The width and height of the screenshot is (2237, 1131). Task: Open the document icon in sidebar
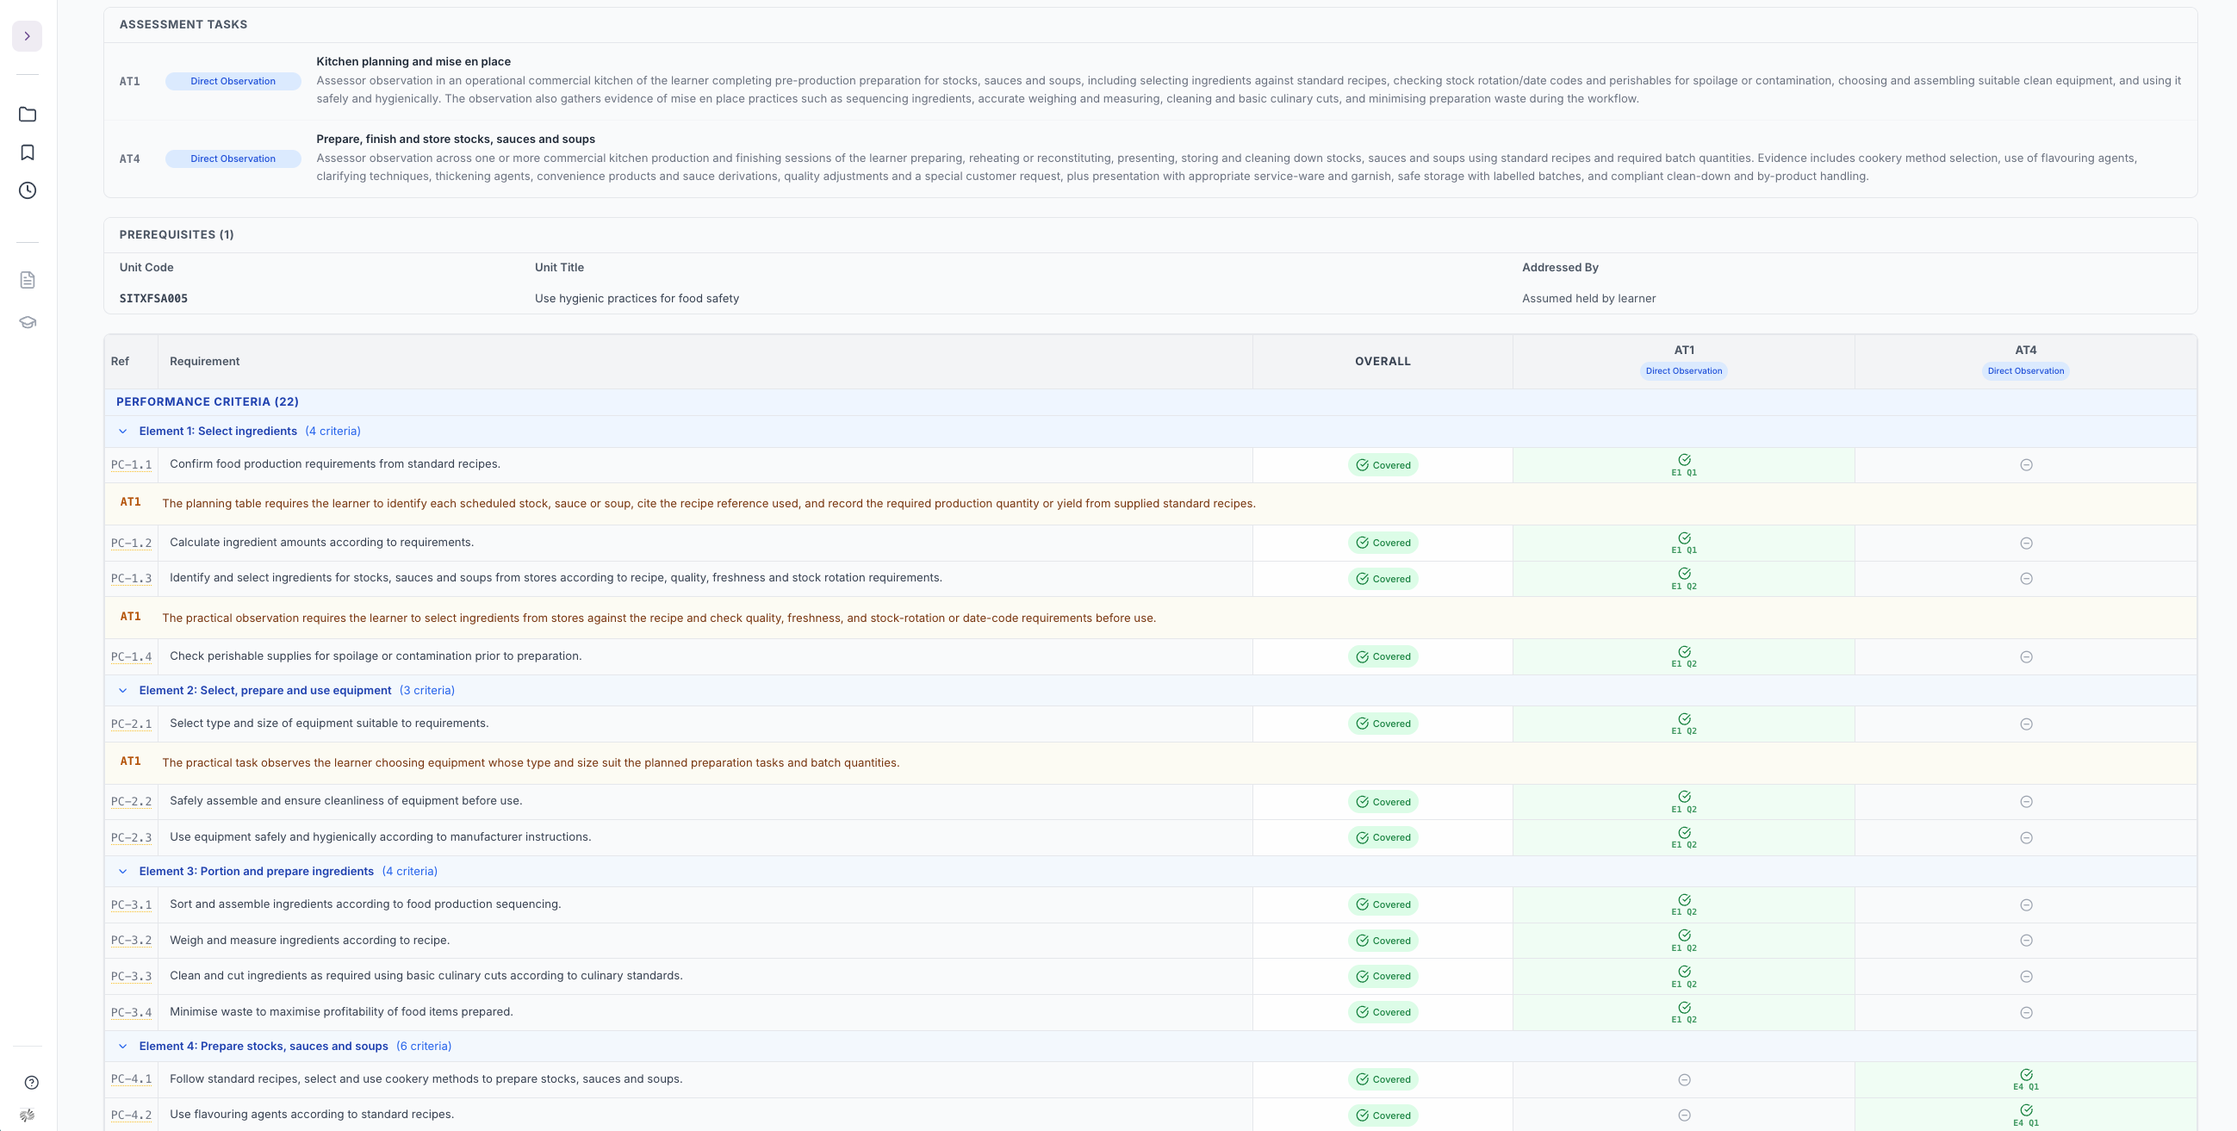click(x=28, y=280)
